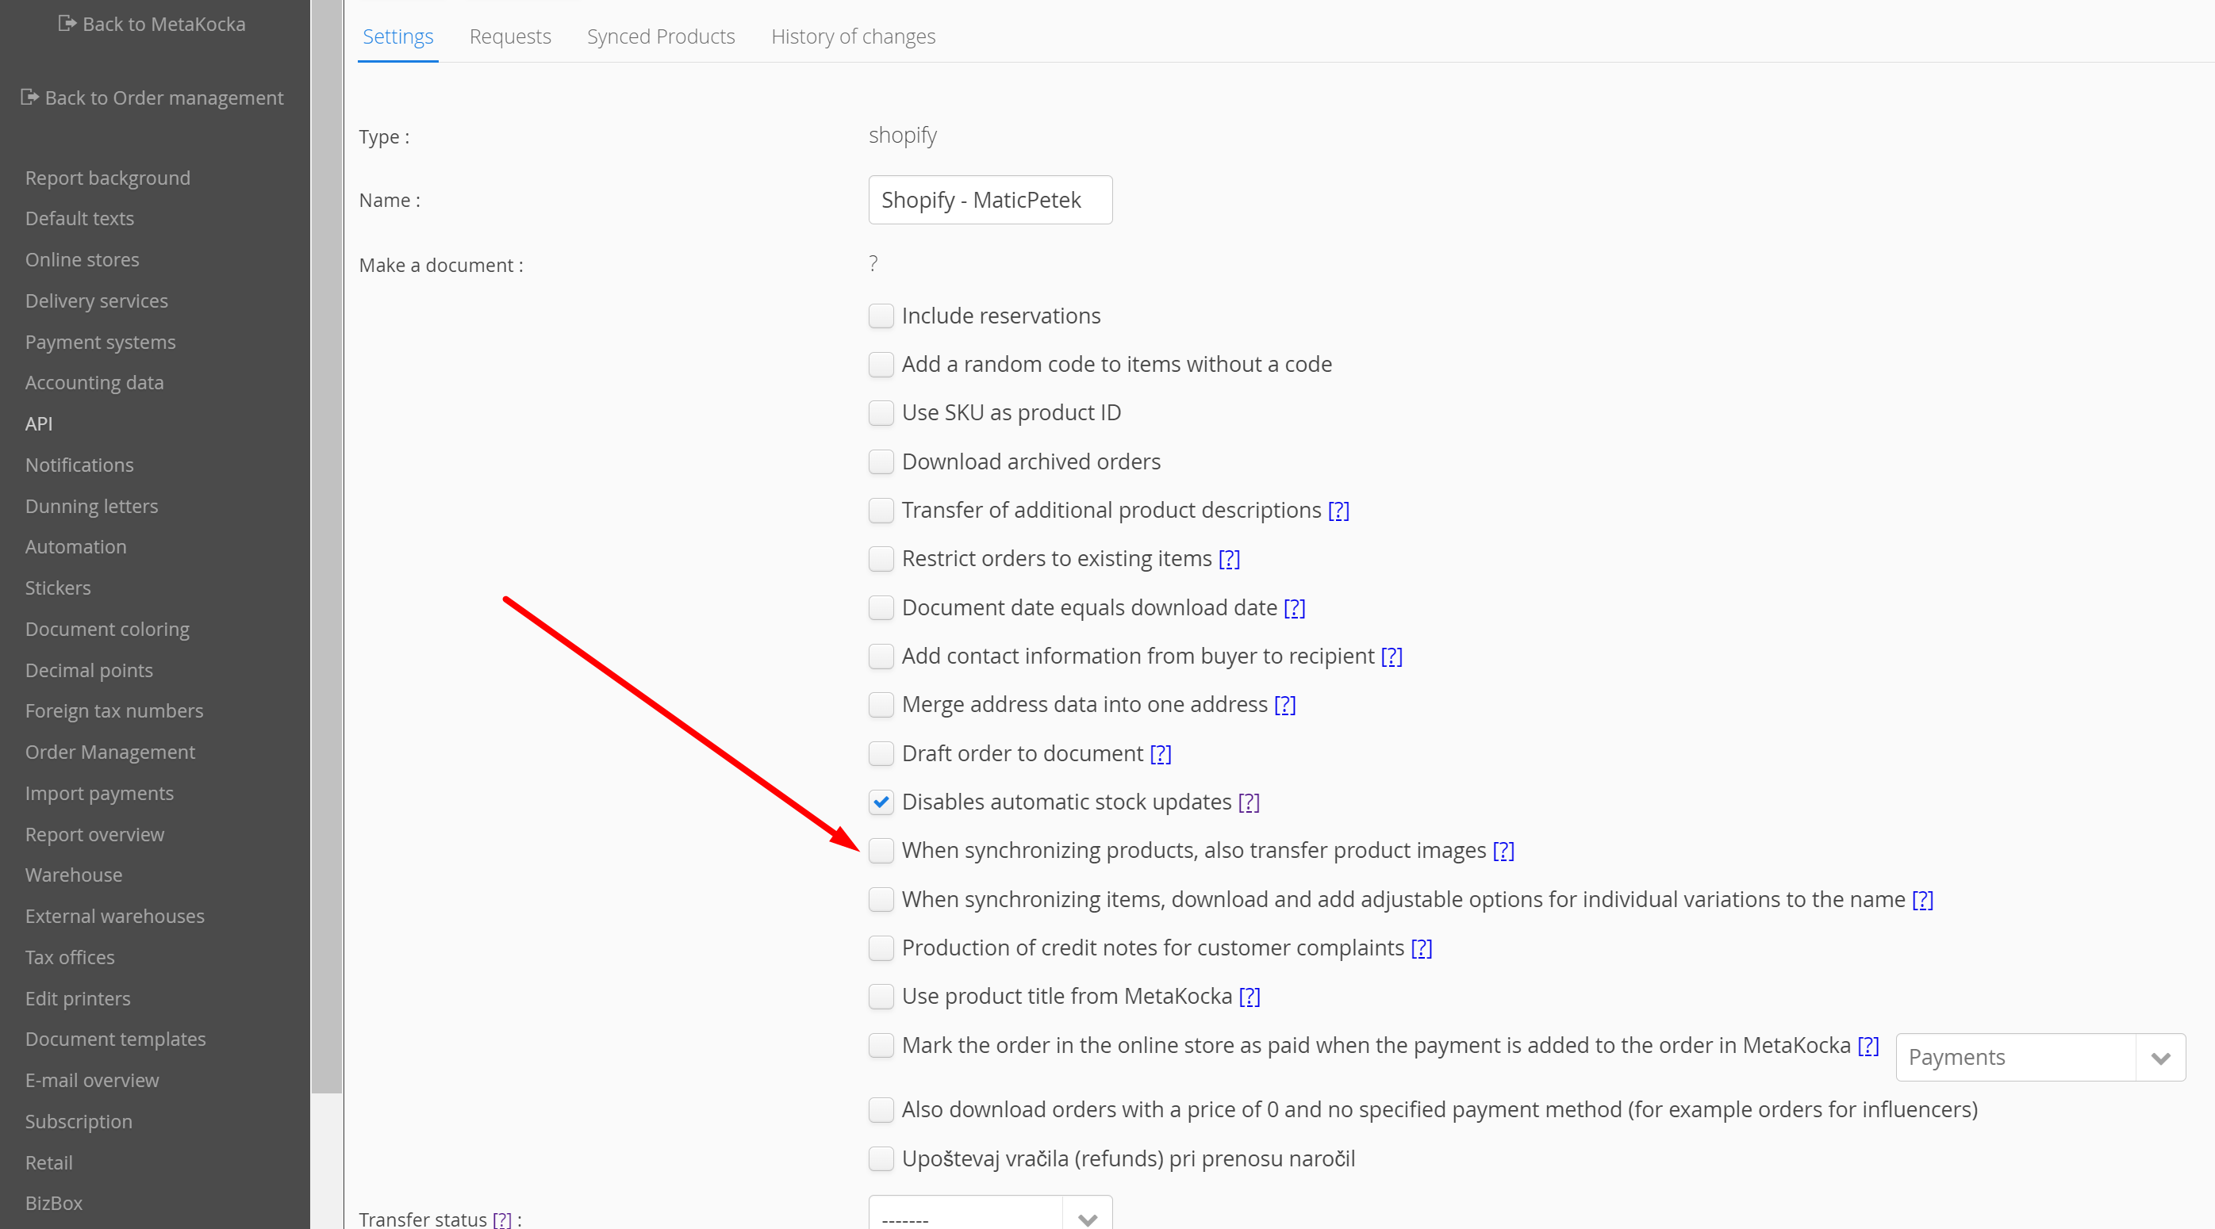Expand the Transfer status dropdown
Screen dimensions: 2215x1229
(x=990, y=1217)
